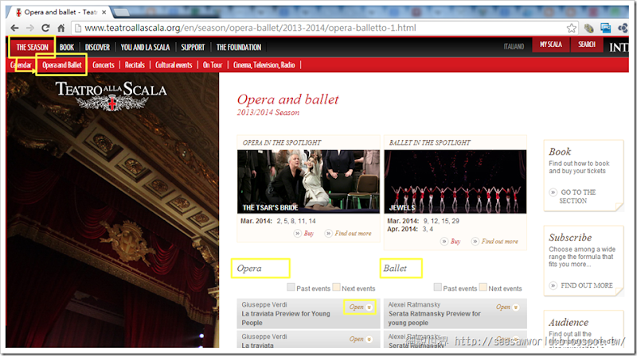This screenshot has width=637, height=356.
Task: Click the Book box heading
Action: tap(560, 152)
